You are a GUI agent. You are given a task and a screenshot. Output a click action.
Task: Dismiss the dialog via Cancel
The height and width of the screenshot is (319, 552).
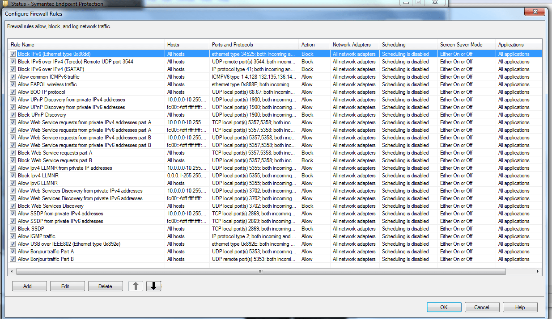[x=482, y=307]
